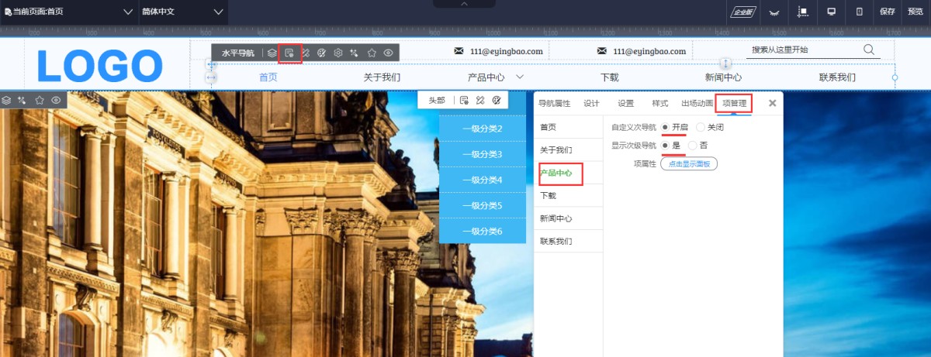Click the design tools icon in 头部 toolbar
The height and width of the screenshot is (357, 931).
[x=480, y=100]
